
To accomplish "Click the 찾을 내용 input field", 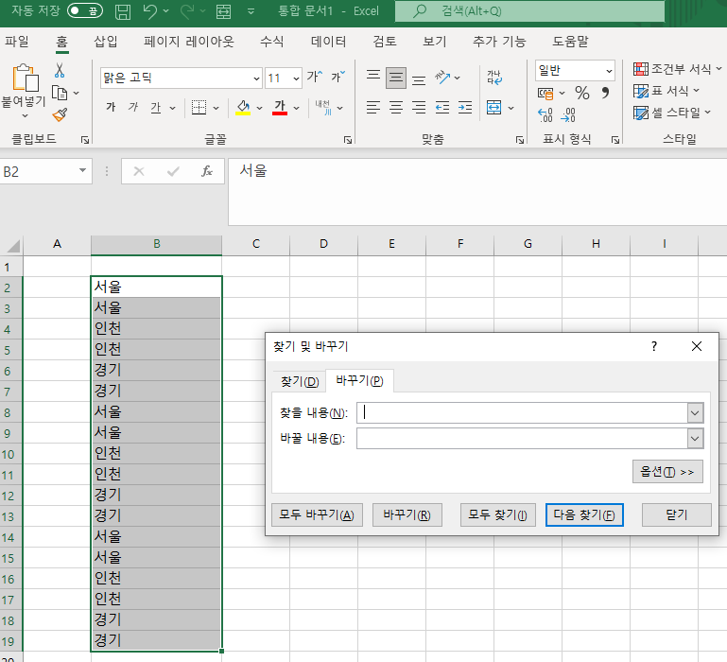I will [x=522, y=413].
